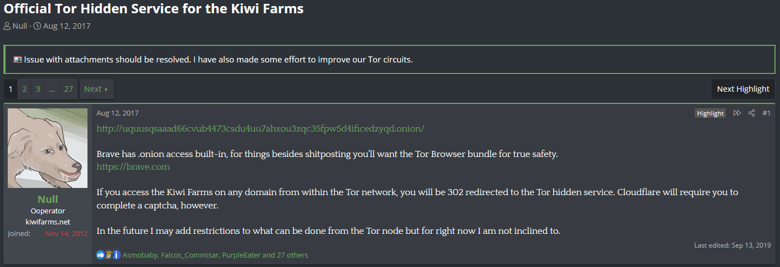Open the brave.com link
This screenshot has width=780, height=267.
coord(133,166)
